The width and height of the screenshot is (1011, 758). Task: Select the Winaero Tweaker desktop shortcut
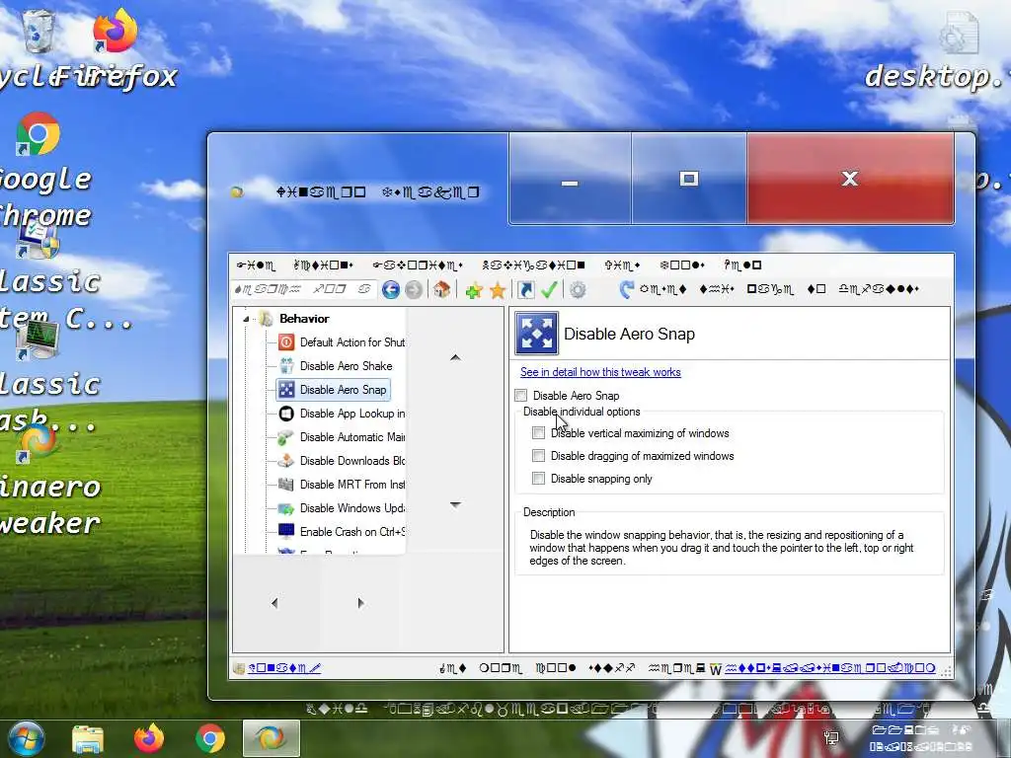(x=38, y=441)
